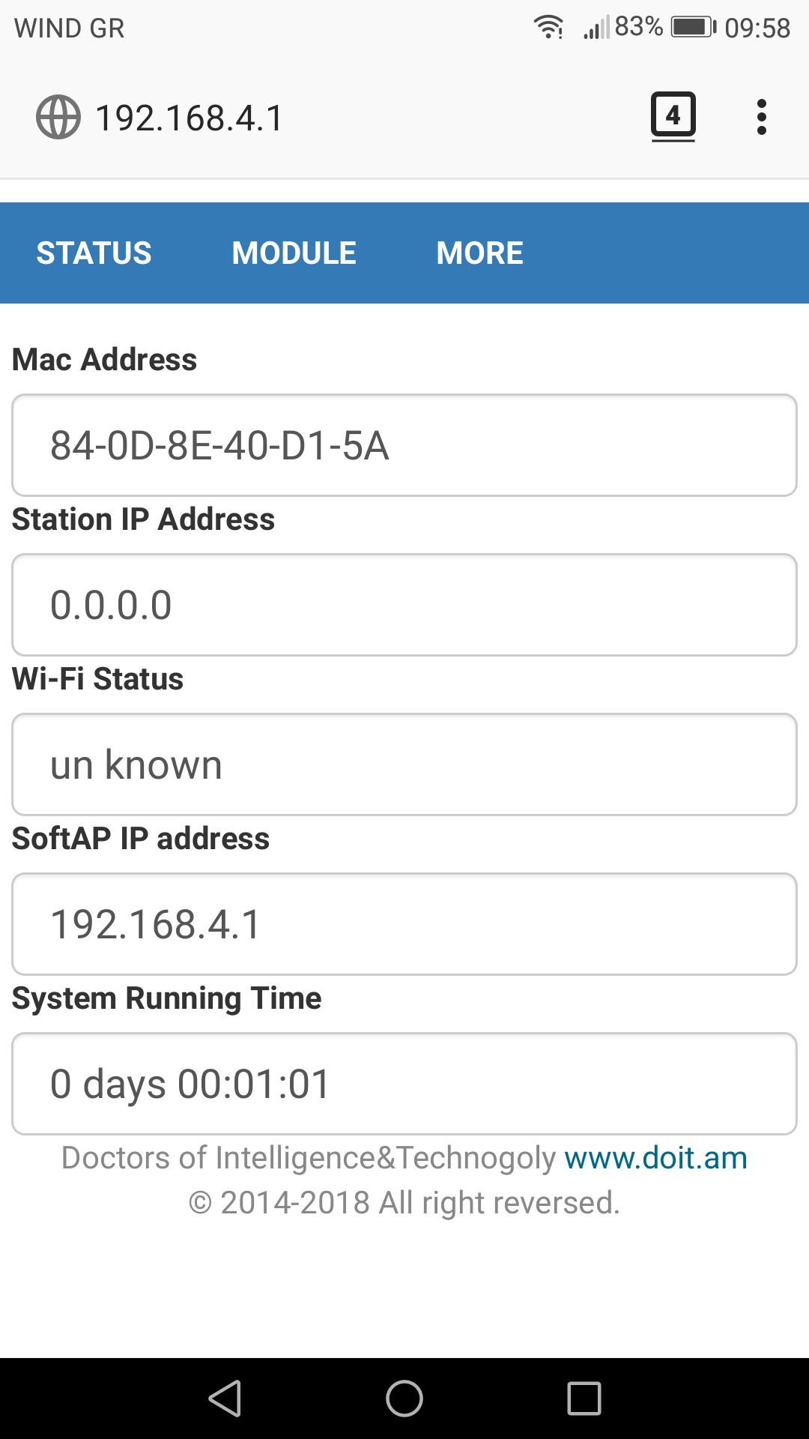This screenshot has width=809, height=1439.
Task: Tap the Wi-Fi Status field
Action: [404, 764]
